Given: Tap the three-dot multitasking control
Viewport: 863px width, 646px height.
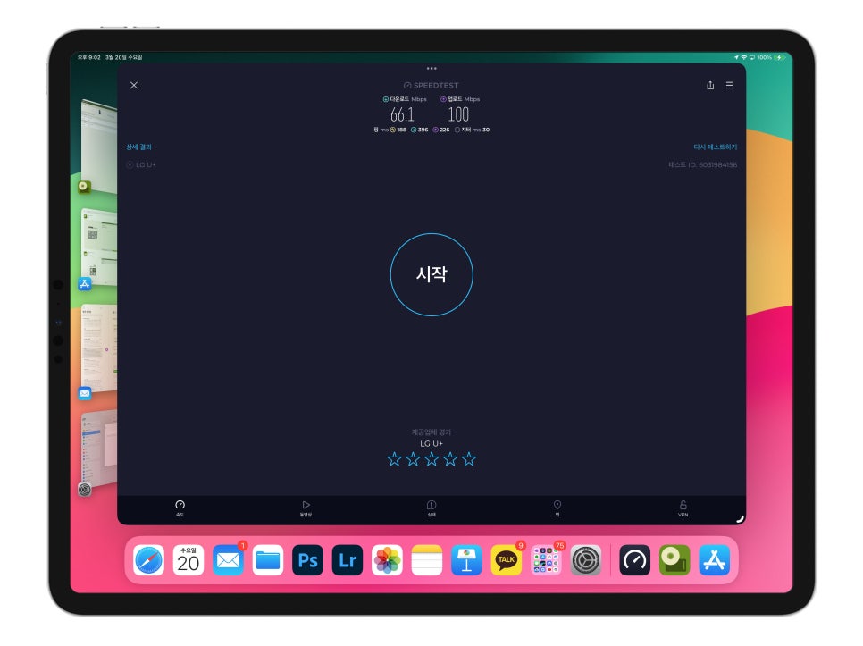Looking at the screenshot, I should click(431, 69).
